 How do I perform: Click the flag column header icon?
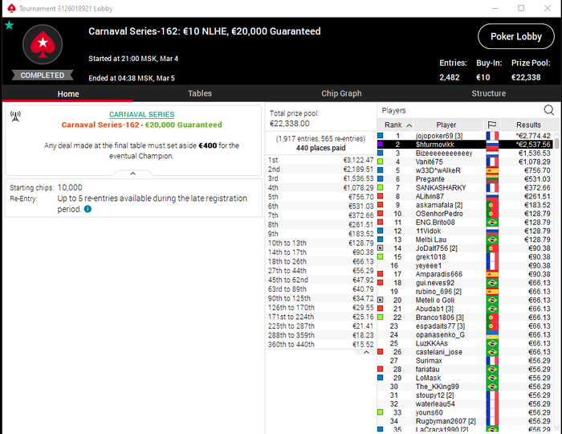pos(492,125)
